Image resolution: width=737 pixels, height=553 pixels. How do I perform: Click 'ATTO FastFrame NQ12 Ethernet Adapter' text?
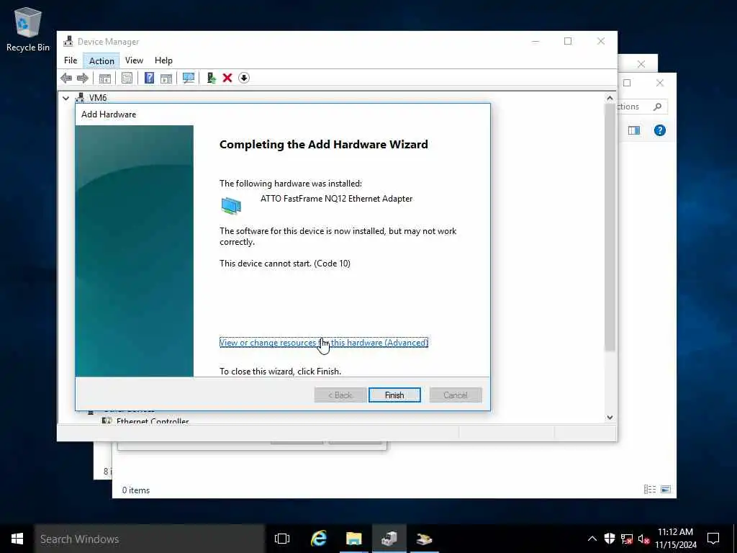tap(337, 199)
